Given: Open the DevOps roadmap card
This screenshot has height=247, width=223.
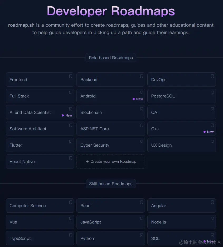Looking at the screenshot, I should 182,80.
